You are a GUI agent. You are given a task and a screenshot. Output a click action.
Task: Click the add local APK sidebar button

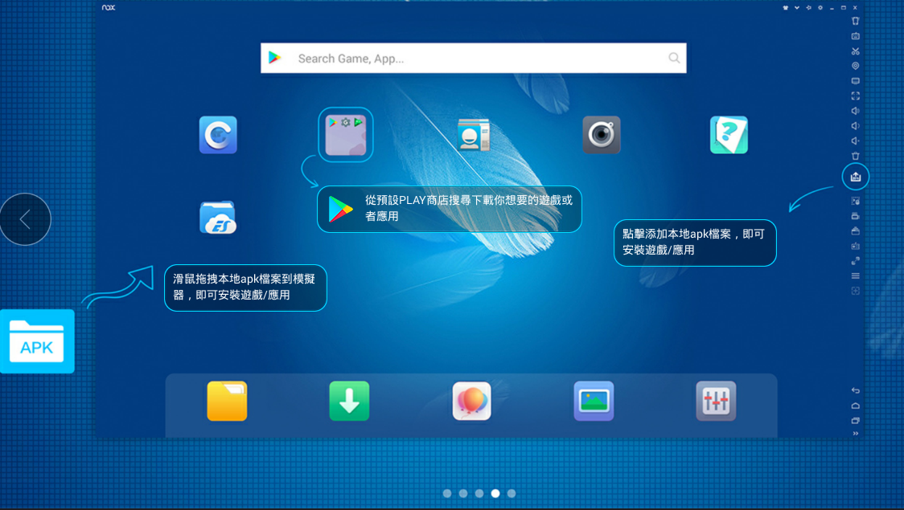(x=856, y=177)
